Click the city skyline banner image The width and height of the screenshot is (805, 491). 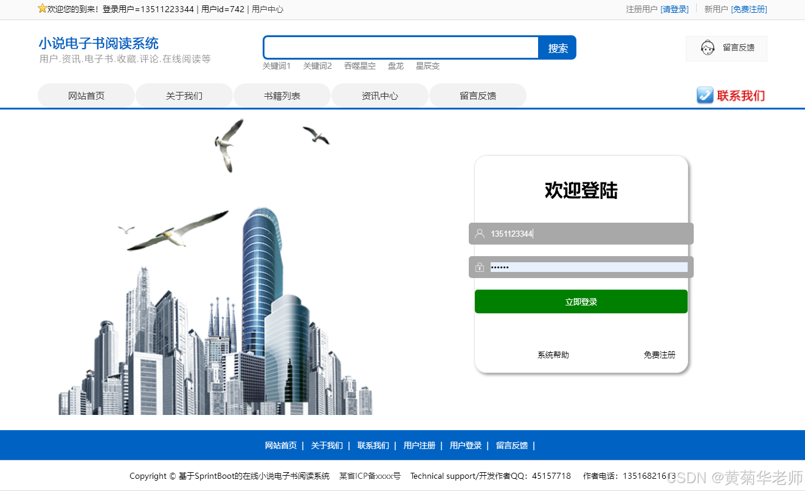tap(215, 266)
